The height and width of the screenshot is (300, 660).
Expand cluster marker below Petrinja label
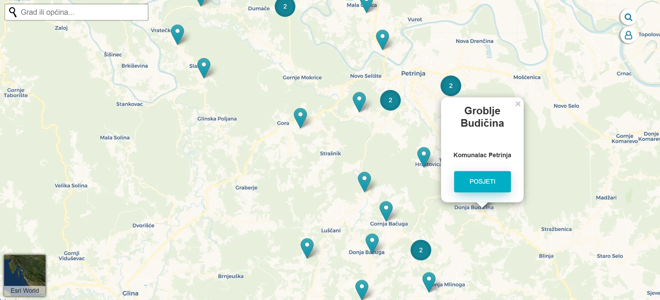(450, 86)
